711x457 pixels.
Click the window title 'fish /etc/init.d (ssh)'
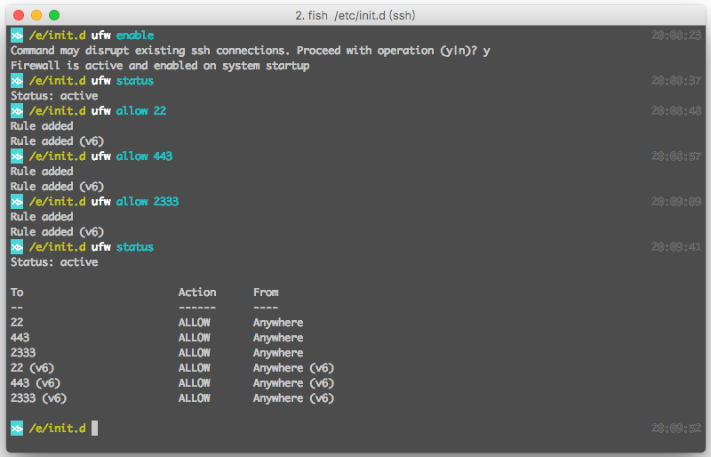click(355, 15)
